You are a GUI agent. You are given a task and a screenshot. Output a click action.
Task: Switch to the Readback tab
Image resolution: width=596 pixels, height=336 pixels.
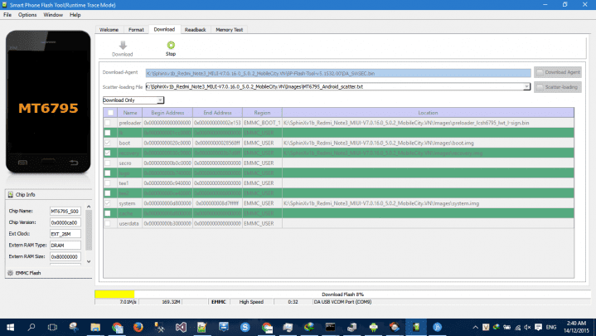(196, 30)
